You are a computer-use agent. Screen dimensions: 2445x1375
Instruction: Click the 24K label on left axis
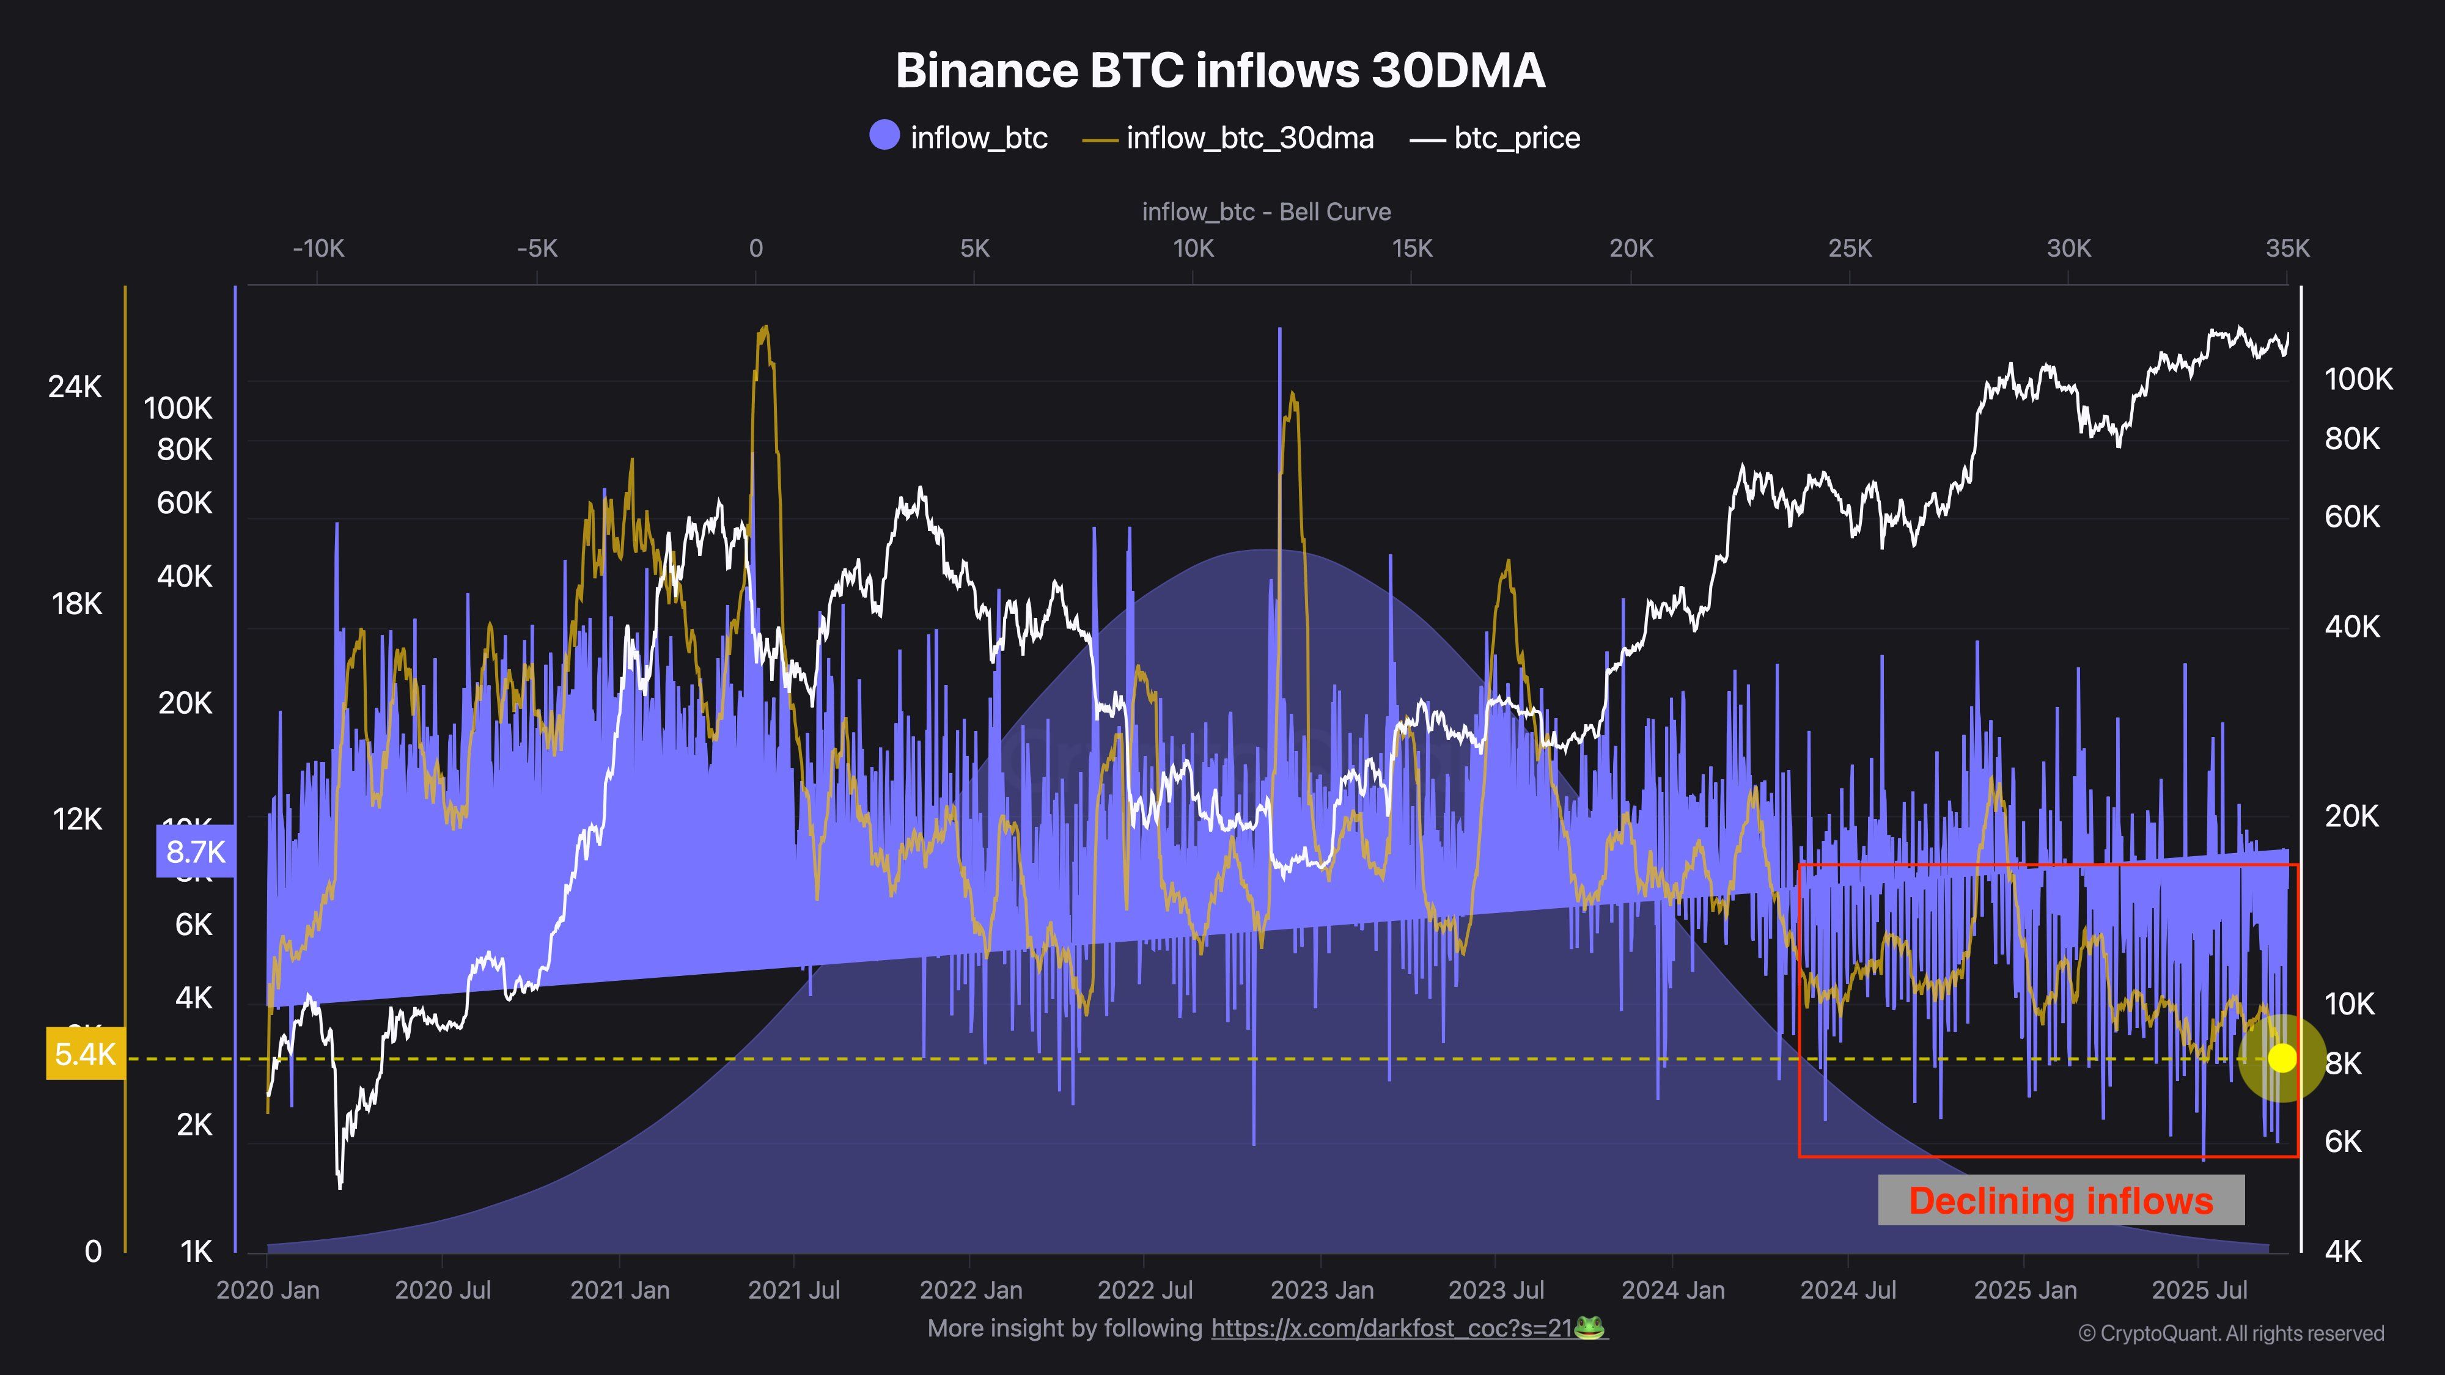pyautogui.click(x=75, y=387)
